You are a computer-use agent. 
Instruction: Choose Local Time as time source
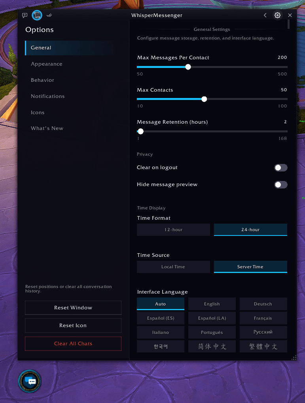pyautogui.click(x=174, y=267)
